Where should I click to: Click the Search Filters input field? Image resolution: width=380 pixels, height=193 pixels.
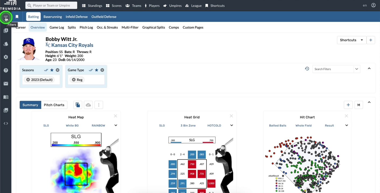[x=333, y=69]
